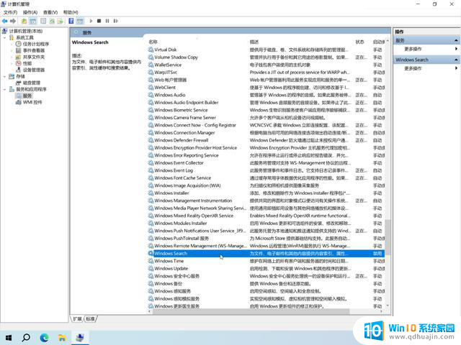Screen dimensions: 461x345
Task: Open Properties via the toolbar icon
Action: coord(43,21)
